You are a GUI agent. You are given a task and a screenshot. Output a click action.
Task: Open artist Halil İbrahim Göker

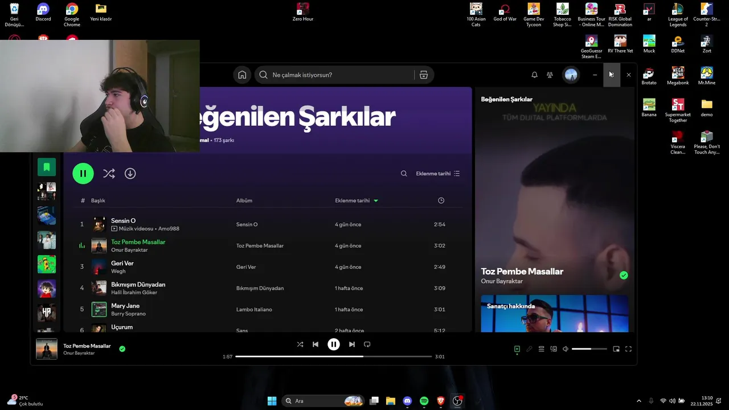(x=134, y=293)
